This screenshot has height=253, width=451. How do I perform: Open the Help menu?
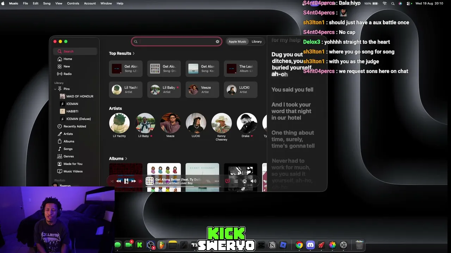tap(120, 4)
